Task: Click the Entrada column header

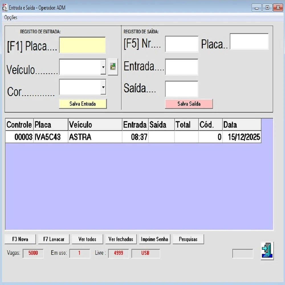Action: [x=135, y=125]
